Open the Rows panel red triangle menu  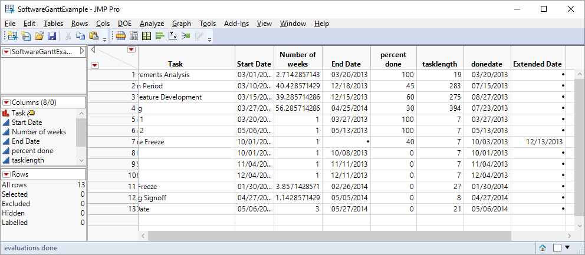tap(6, 174)
